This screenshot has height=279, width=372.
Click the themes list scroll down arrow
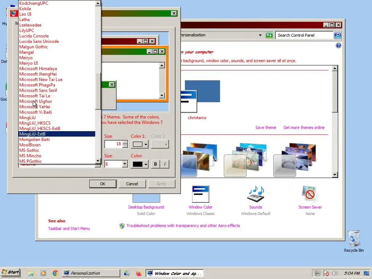[x=335, y=175]
